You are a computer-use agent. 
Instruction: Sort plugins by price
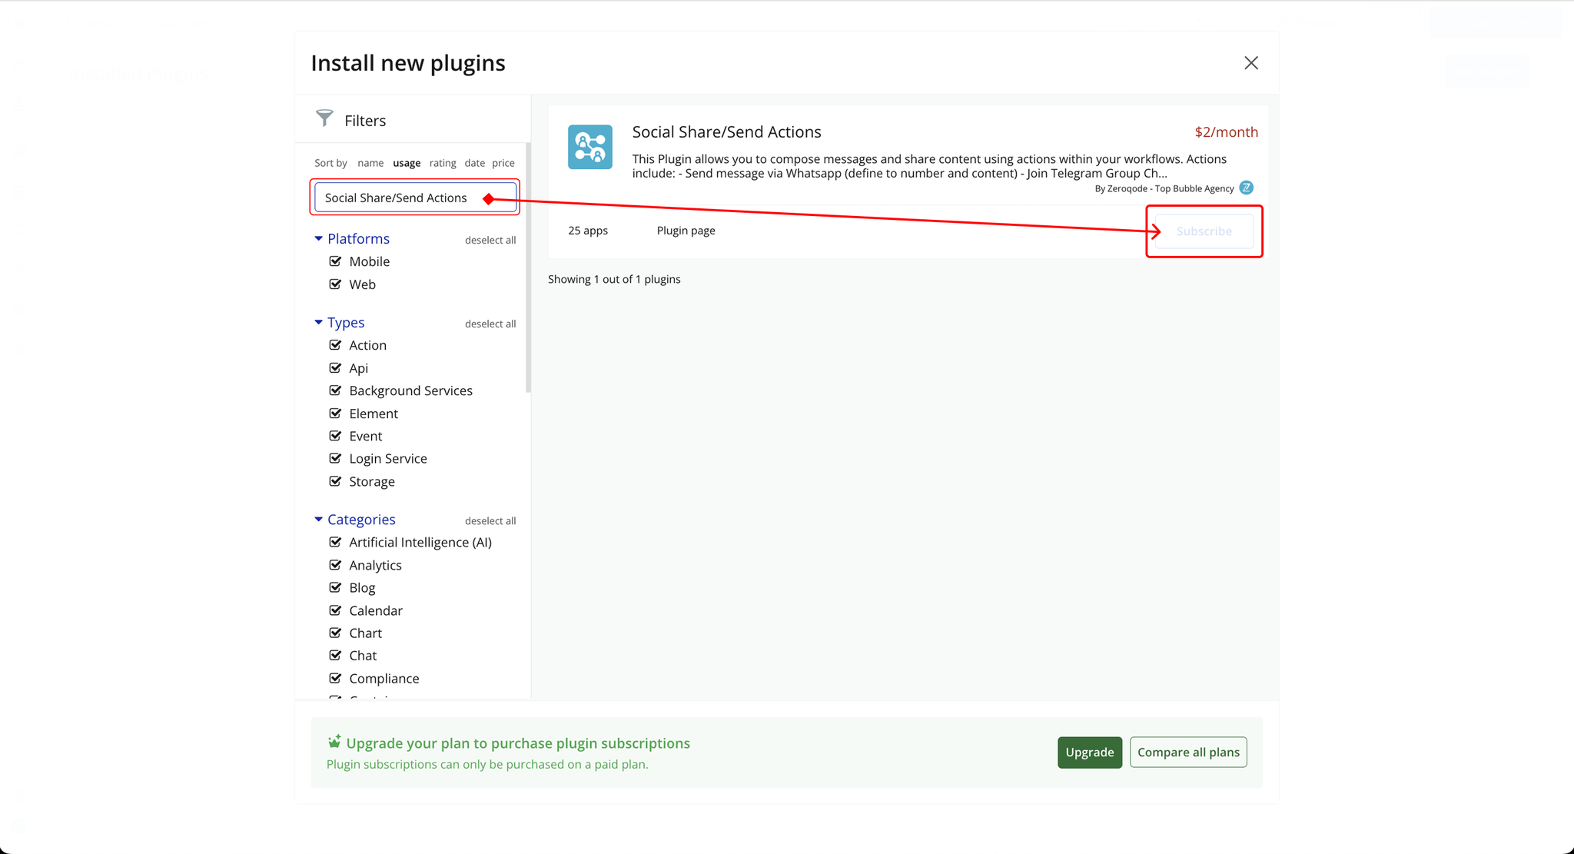pos(503,163)
